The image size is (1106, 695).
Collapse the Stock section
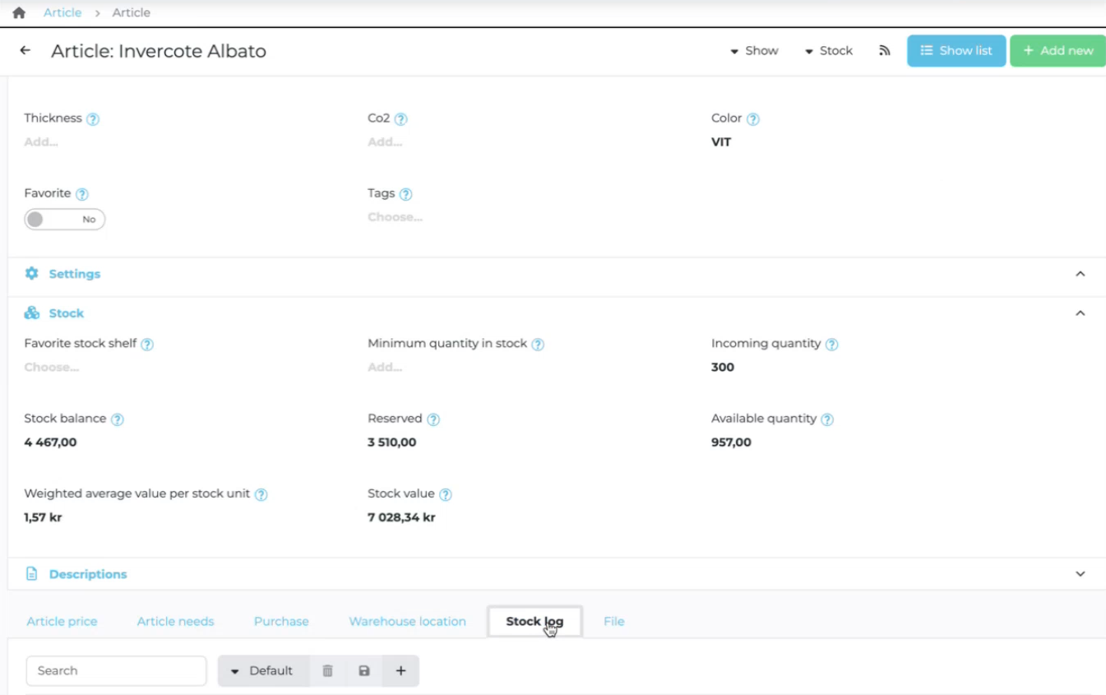point(1080,313)
